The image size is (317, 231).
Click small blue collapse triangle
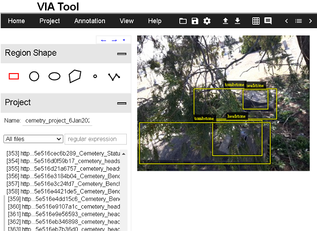[124, 40]
